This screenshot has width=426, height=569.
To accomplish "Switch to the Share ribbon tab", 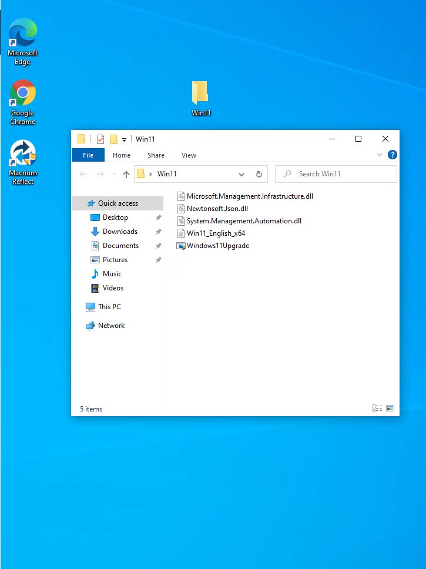I will (156, 155).
